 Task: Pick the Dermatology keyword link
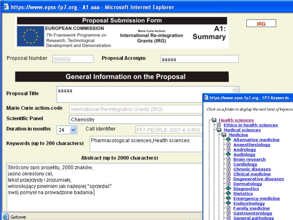tap(248, 184)
